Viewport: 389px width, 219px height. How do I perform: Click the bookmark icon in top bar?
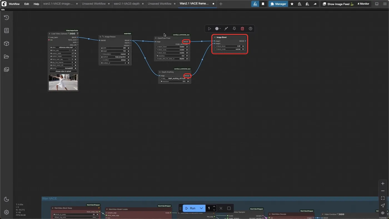point(263,4)
